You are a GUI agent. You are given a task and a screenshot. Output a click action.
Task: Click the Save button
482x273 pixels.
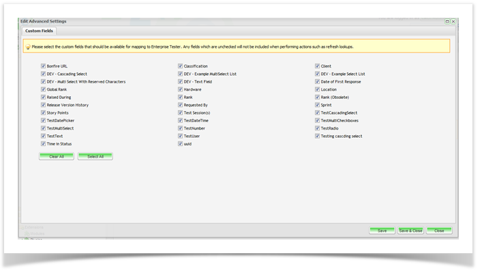tap(382, 231)
